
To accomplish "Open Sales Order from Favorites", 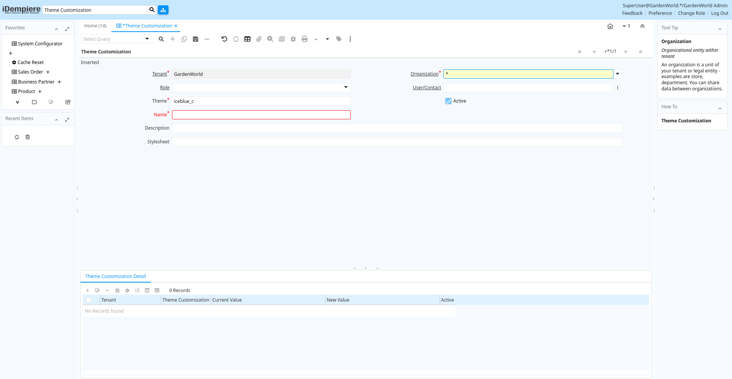I will click(30, 72).
